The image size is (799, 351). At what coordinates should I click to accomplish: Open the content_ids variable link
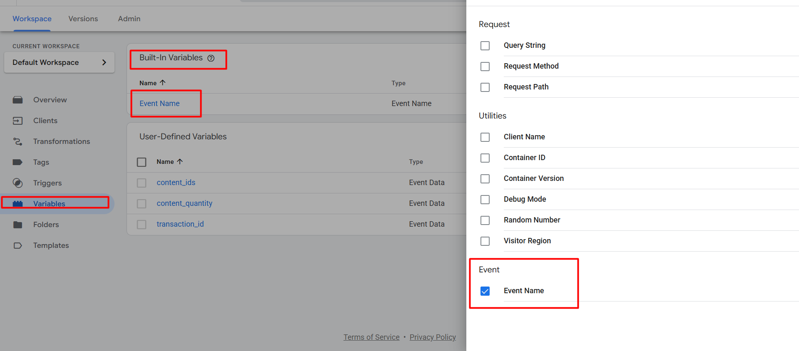[x=176, y=183]
